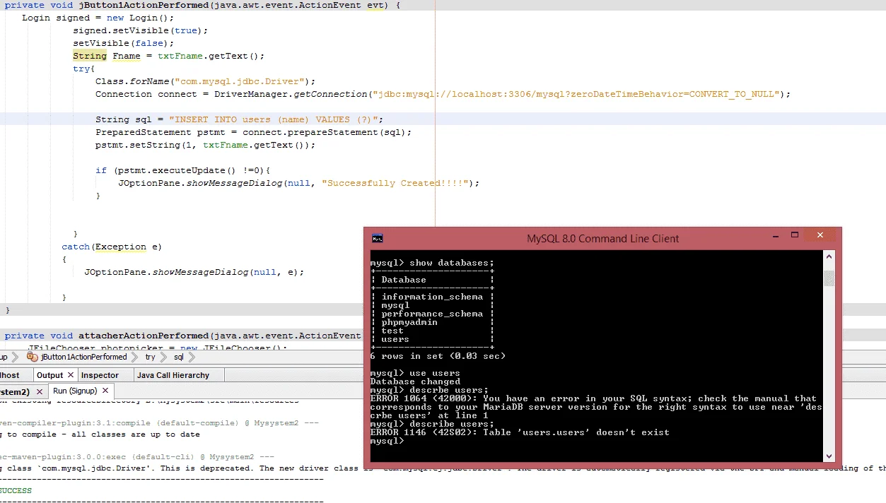Click the 'INSERT INTO users' SQL string line
The height and width of the screenshot is (503, 886).
[239, 119]
